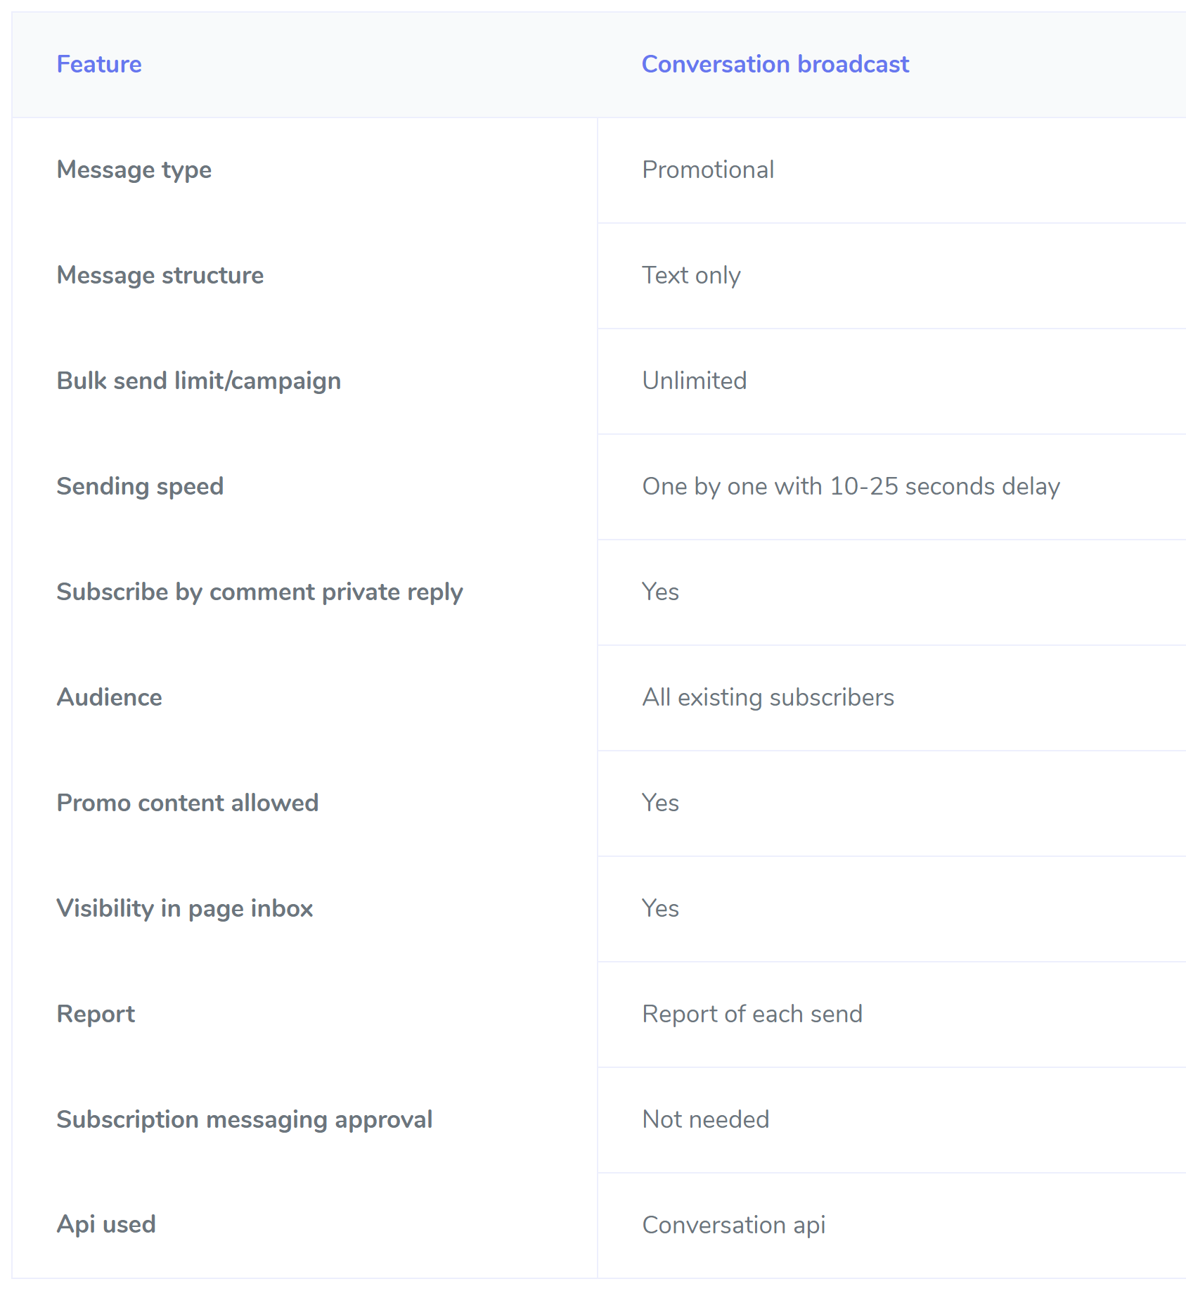This screenshot has height=1310, width=1186.
Task: Select the Report row label
Action: click(x=96, y=1014)
